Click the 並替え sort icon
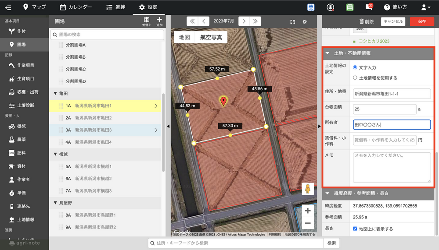 pyautogui.click(x=147, y=21)
